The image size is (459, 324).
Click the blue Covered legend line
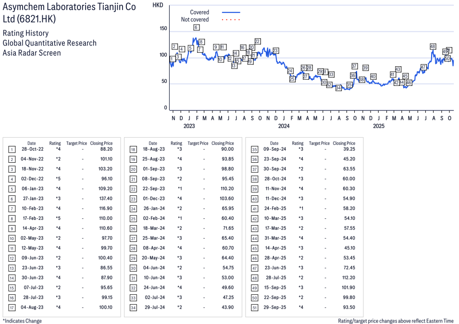click(x=231, y=12)
